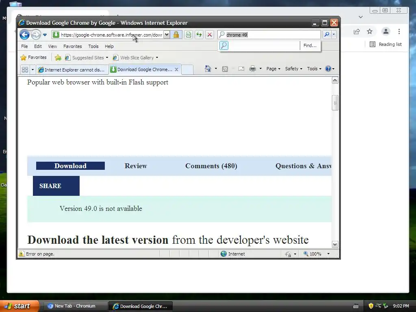Click the IE Forward arrow button
The width and height of the screenshot is (416, 312).
[36, 35]
